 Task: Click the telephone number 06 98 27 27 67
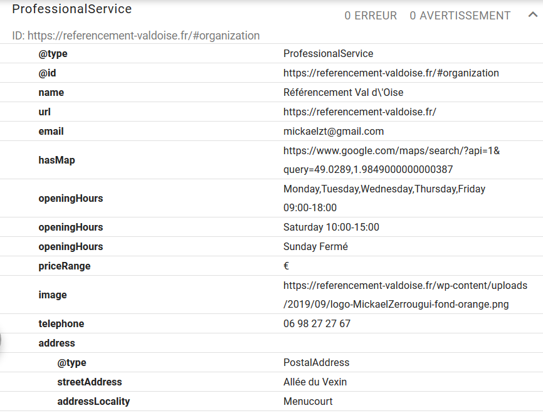(x=317, y=323)
